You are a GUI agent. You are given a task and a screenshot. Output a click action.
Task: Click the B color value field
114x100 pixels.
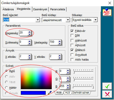63,87
